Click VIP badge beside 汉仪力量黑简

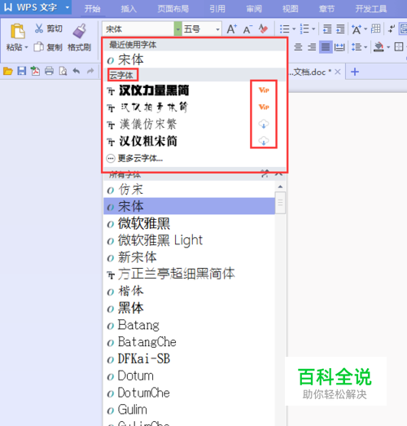tap(264, 90)
